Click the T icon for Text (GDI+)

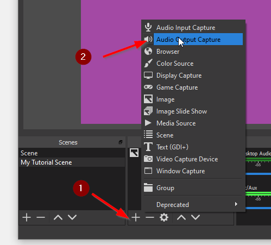pyautogui.click(x=148, y=147)
